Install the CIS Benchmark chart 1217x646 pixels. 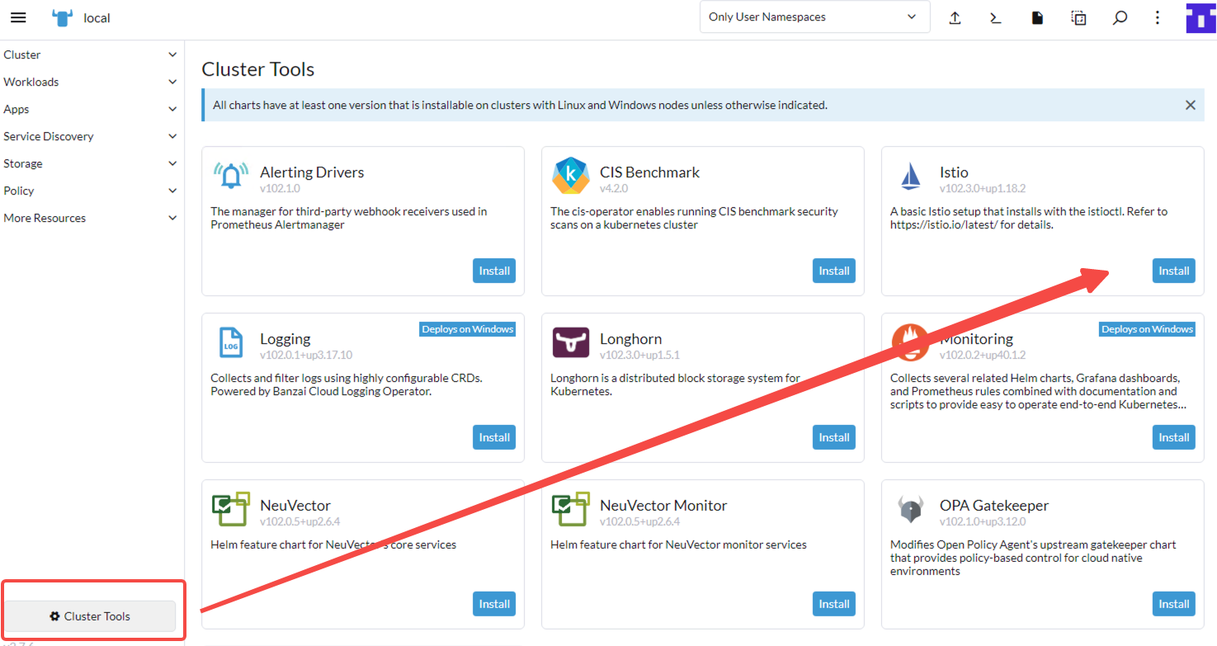834,271
